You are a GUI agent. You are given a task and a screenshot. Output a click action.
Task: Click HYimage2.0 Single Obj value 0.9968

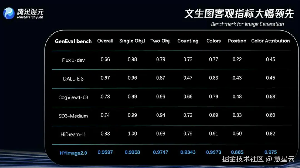[132, 152]
